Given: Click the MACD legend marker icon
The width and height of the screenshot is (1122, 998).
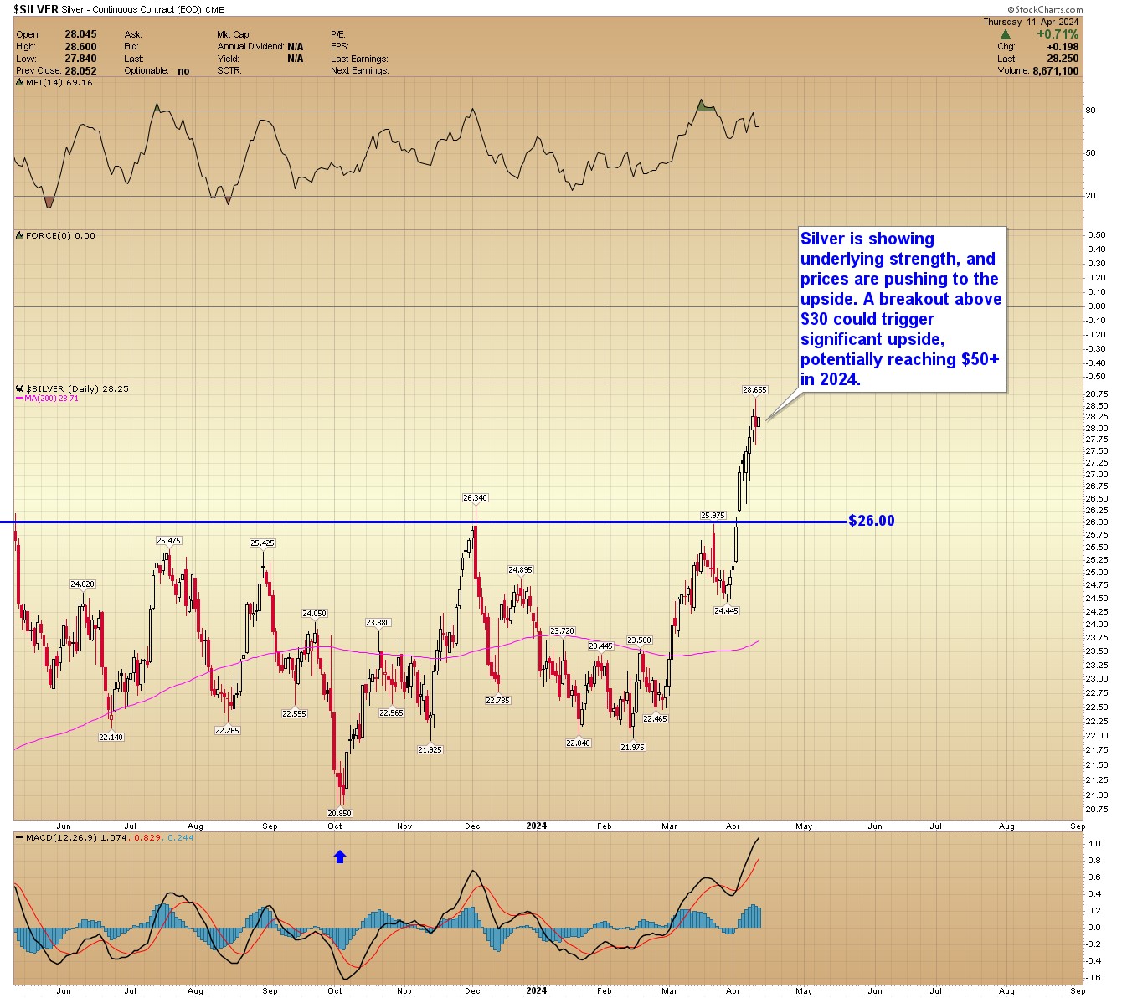Looking at the screenshot, I should point(20,837).
